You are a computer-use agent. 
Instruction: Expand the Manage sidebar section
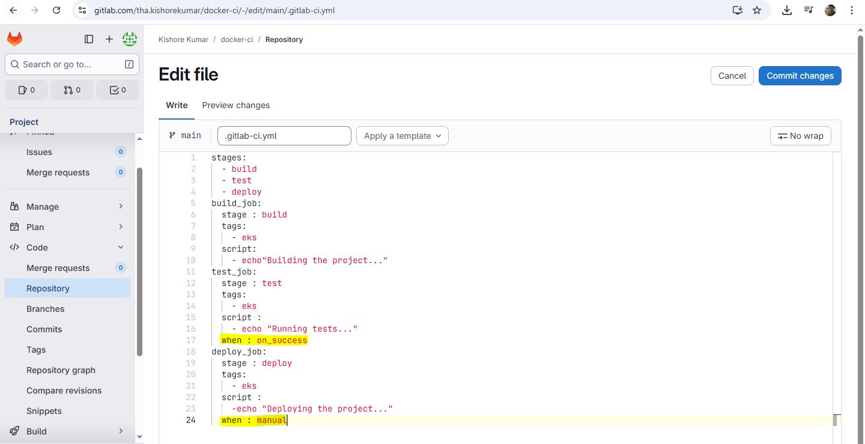(x=67, y=207)
